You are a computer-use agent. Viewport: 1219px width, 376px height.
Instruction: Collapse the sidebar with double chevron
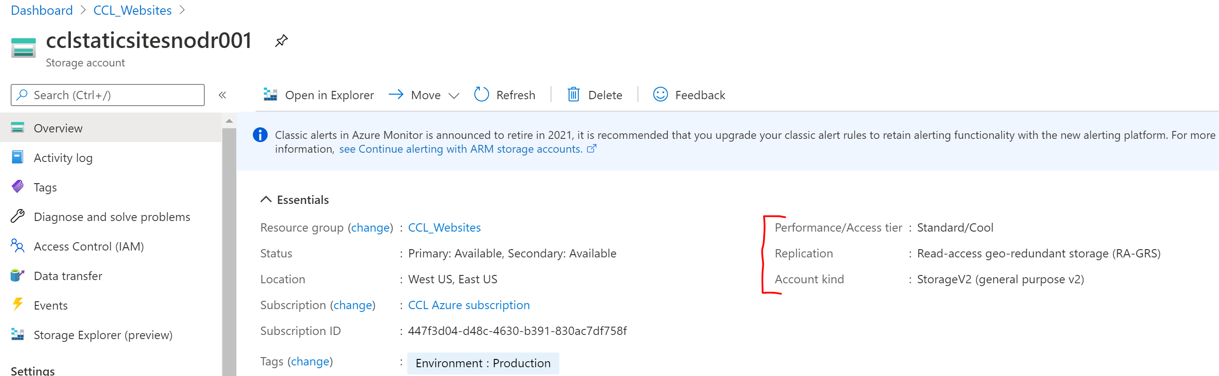222,95
